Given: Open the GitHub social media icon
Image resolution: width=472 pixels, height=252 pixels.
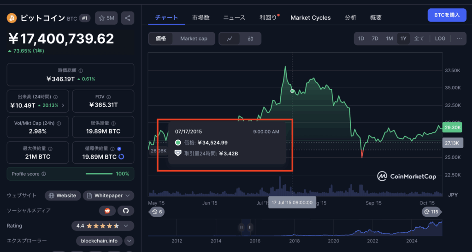Looking at the screenshot, I should tap(126, 211).
